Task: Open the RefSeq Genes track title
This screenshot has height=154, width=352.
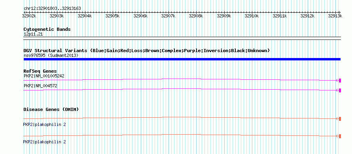Action: coord(40,71)
